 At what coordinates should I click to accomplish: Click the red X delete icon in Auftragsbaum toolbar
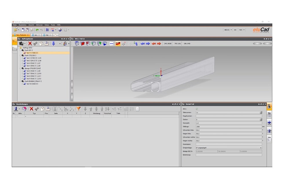(x=30, y=43)
